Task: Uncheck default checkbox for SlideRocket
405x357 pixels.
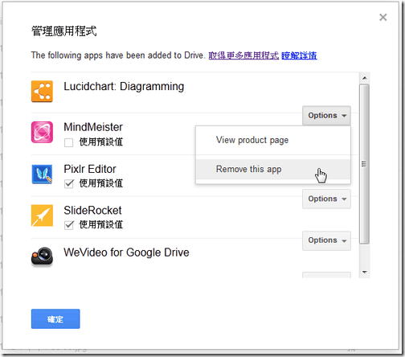Action: pyautogui.click(x=69, y=225)
